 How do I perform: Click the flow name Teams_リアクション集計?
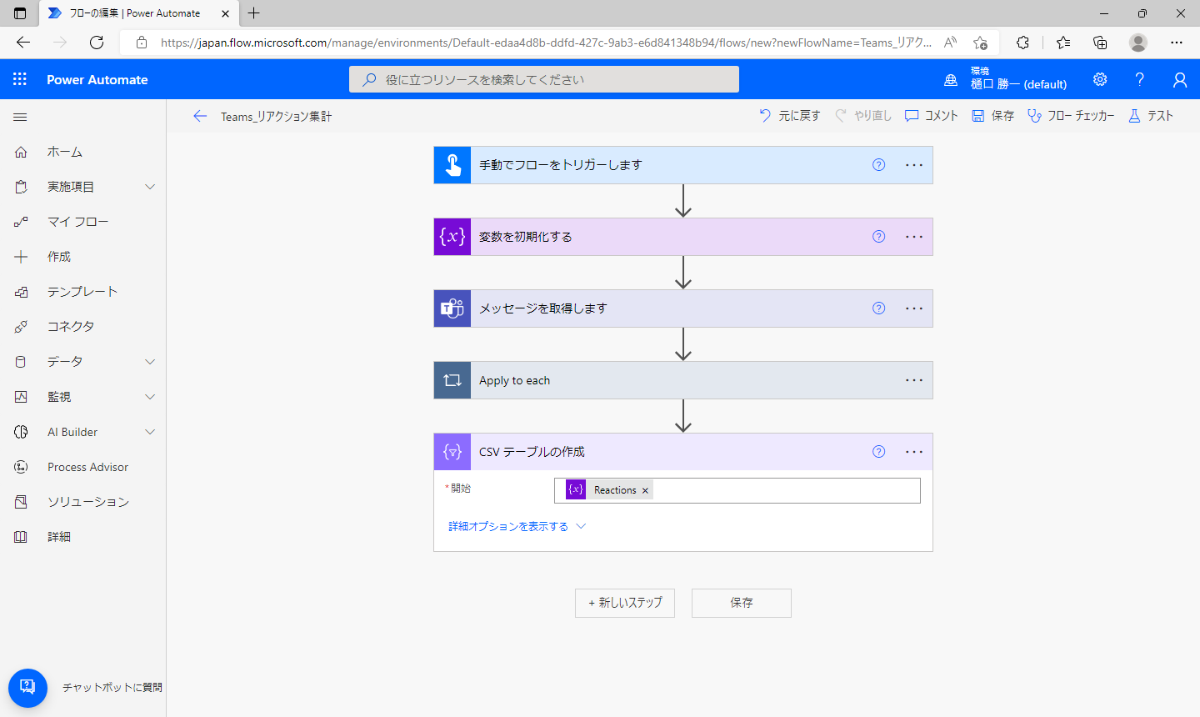coord(276,117)
